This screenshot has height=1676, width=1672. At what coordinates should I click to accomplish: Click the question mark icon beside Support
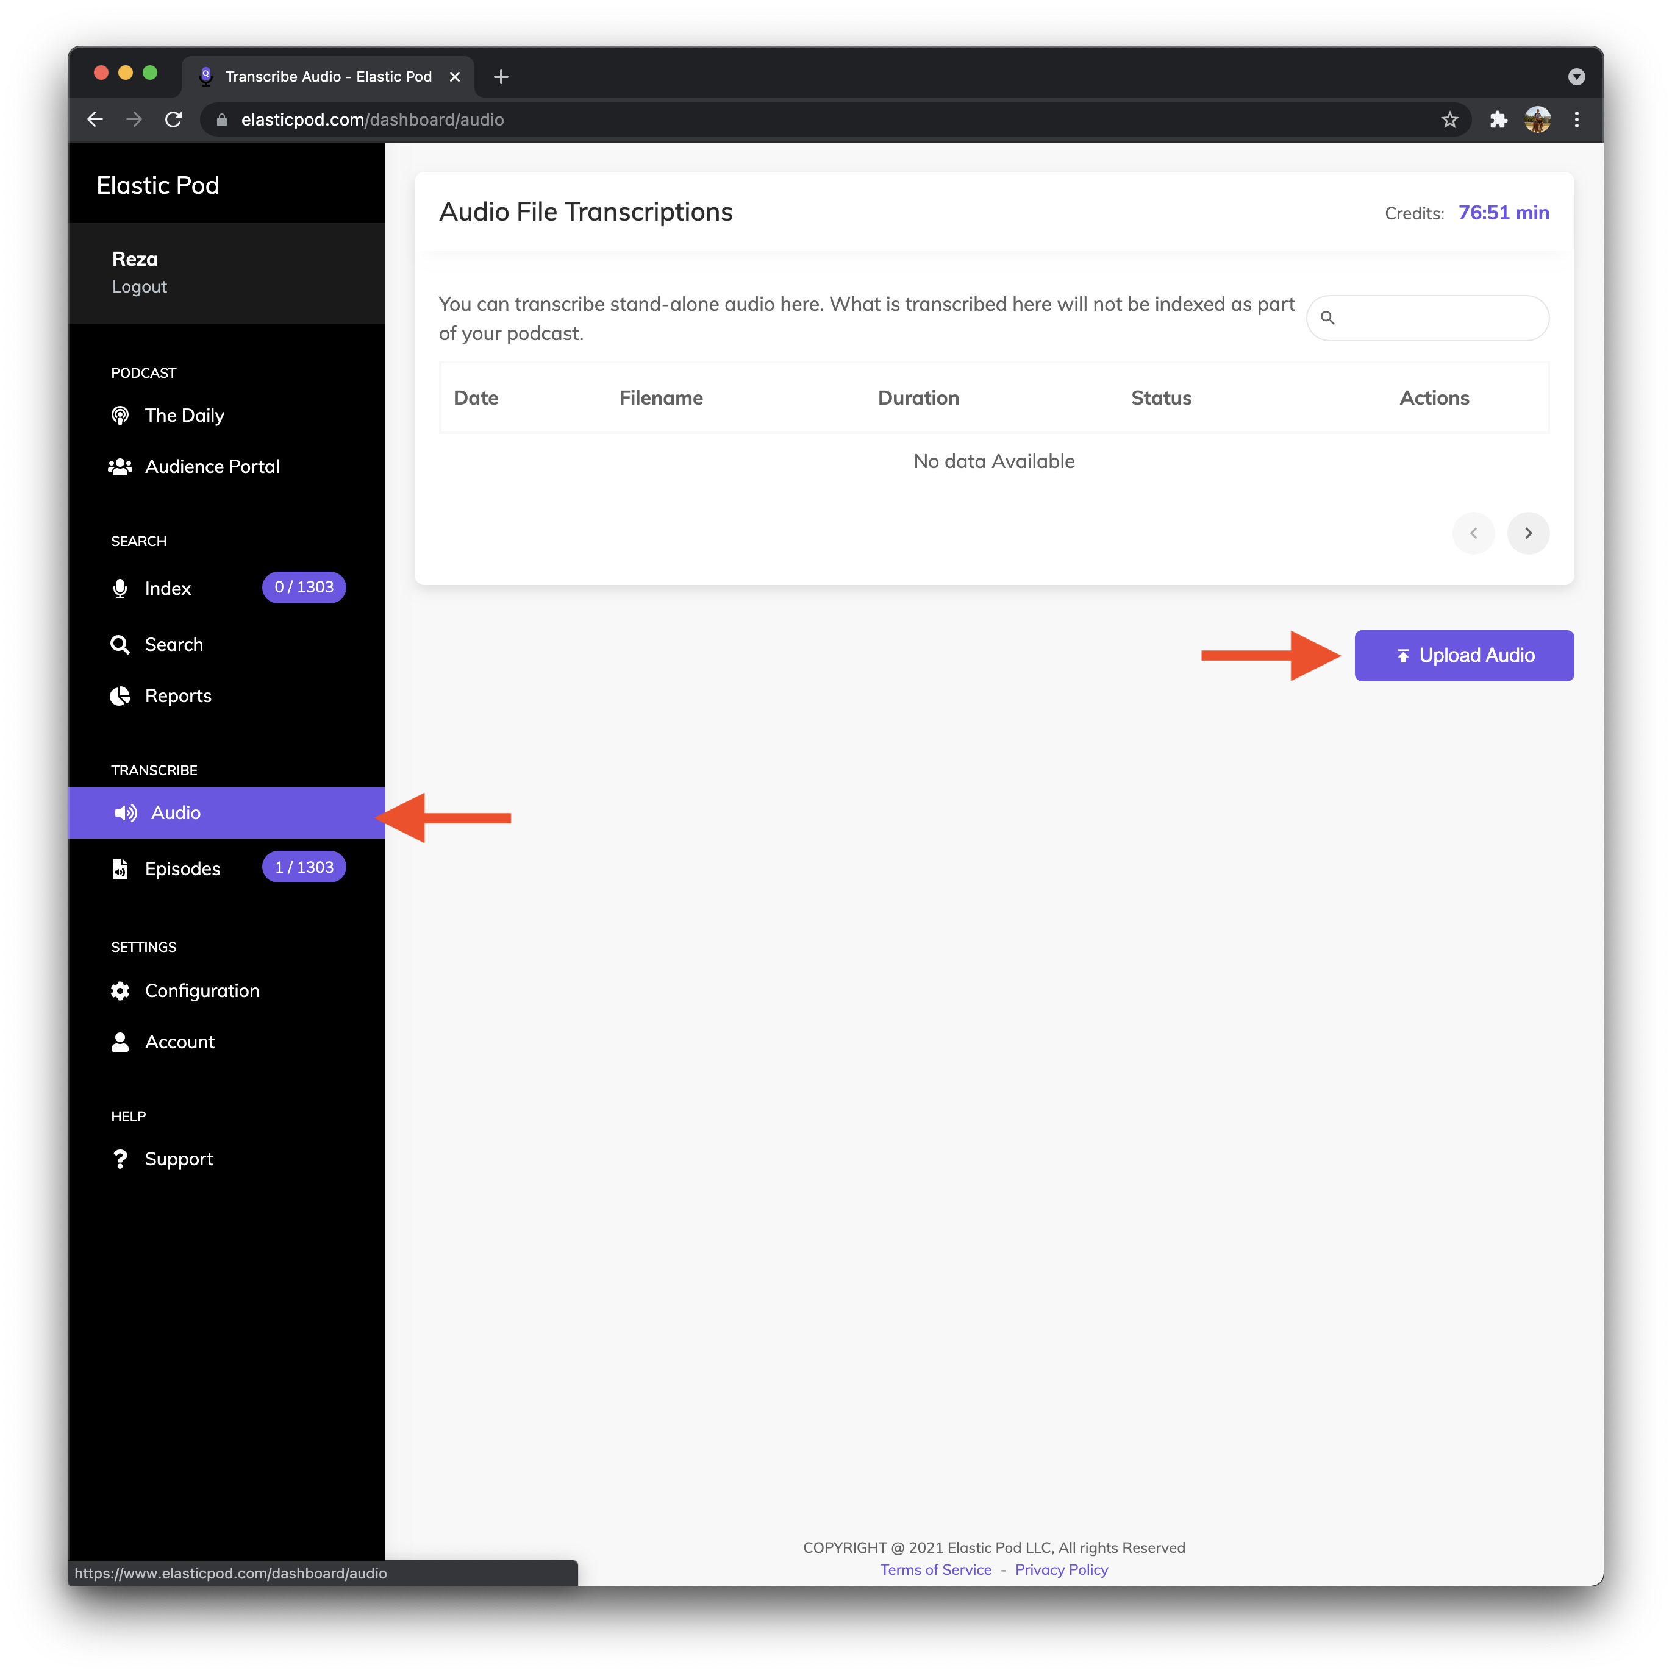pyautogui.click(x=121, y=1159)
